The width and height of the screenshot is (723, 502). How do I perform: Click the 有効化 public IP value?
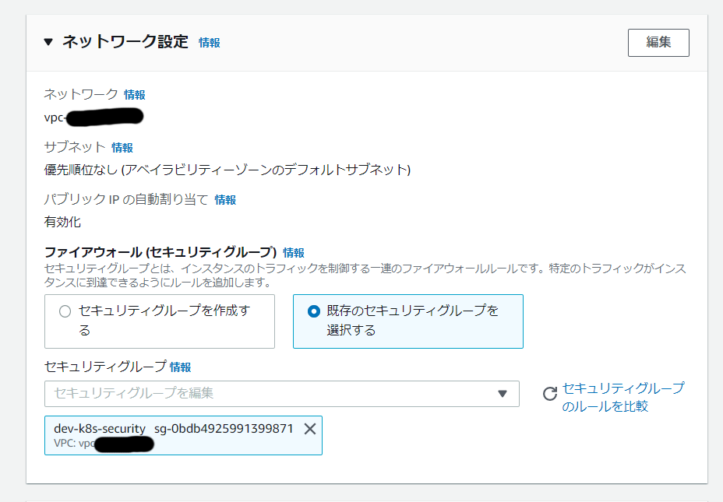62,222
